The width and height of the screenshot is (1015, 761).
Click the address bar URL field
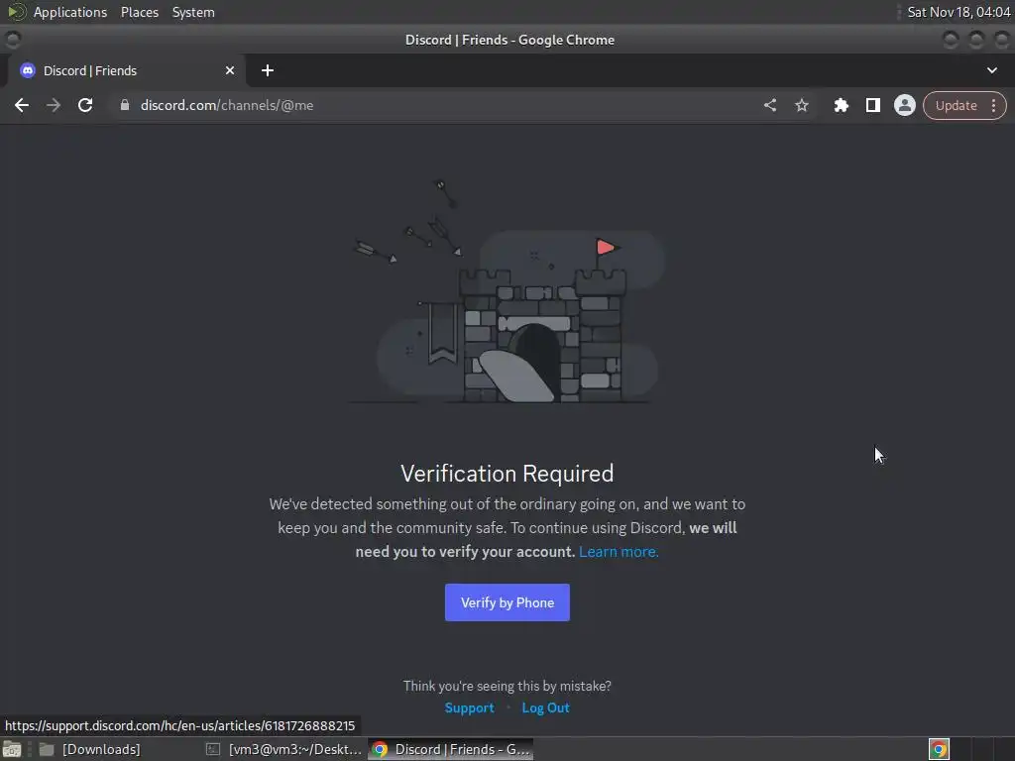434,105
